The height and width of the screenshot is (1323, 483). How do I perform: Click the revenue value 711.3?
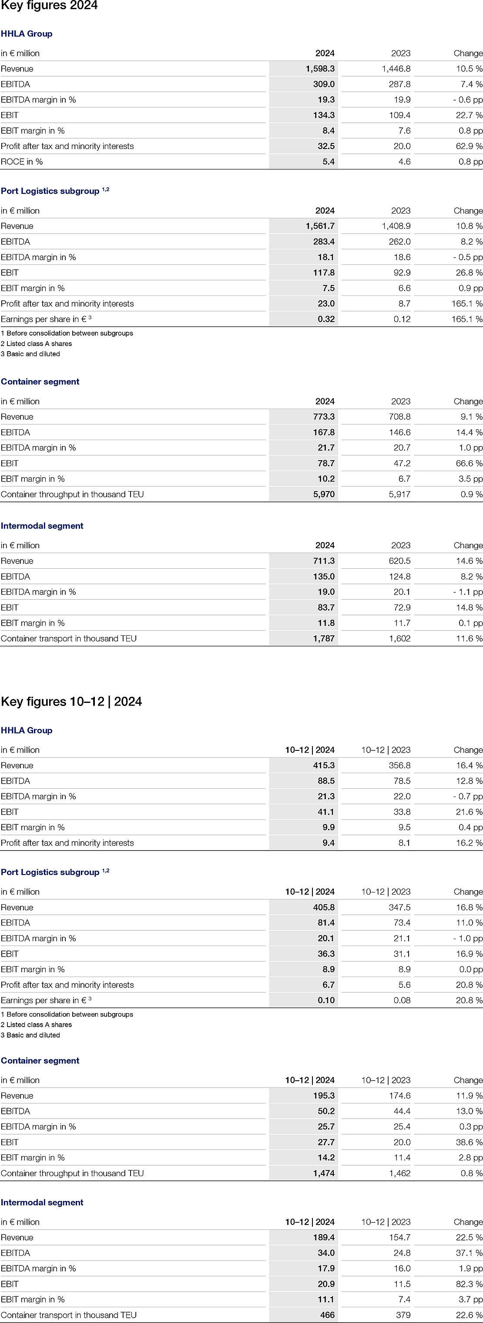coord(324,561)
